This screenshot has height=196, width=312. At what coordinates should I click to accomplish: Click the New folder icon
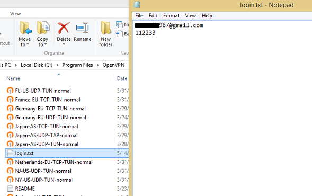point(106,28)
